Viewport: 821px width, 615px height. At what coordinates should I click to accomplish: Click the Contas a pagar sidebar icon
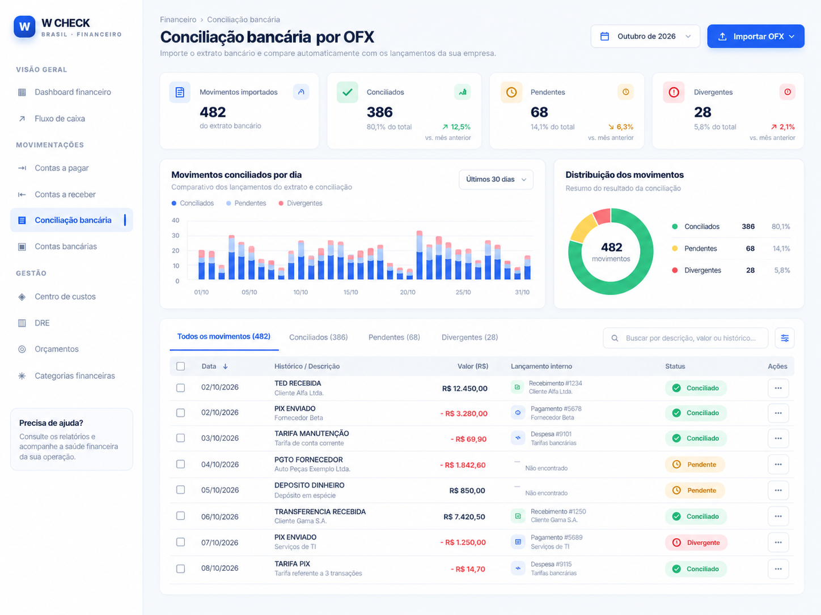point(22,168)
